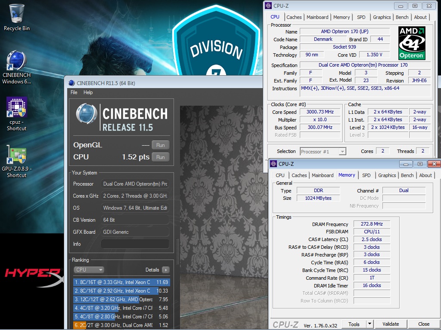Viewport: 441px width, 330px height.
Task: Click the top CPU-Z window title icon
Action: [x=269, y=6]
